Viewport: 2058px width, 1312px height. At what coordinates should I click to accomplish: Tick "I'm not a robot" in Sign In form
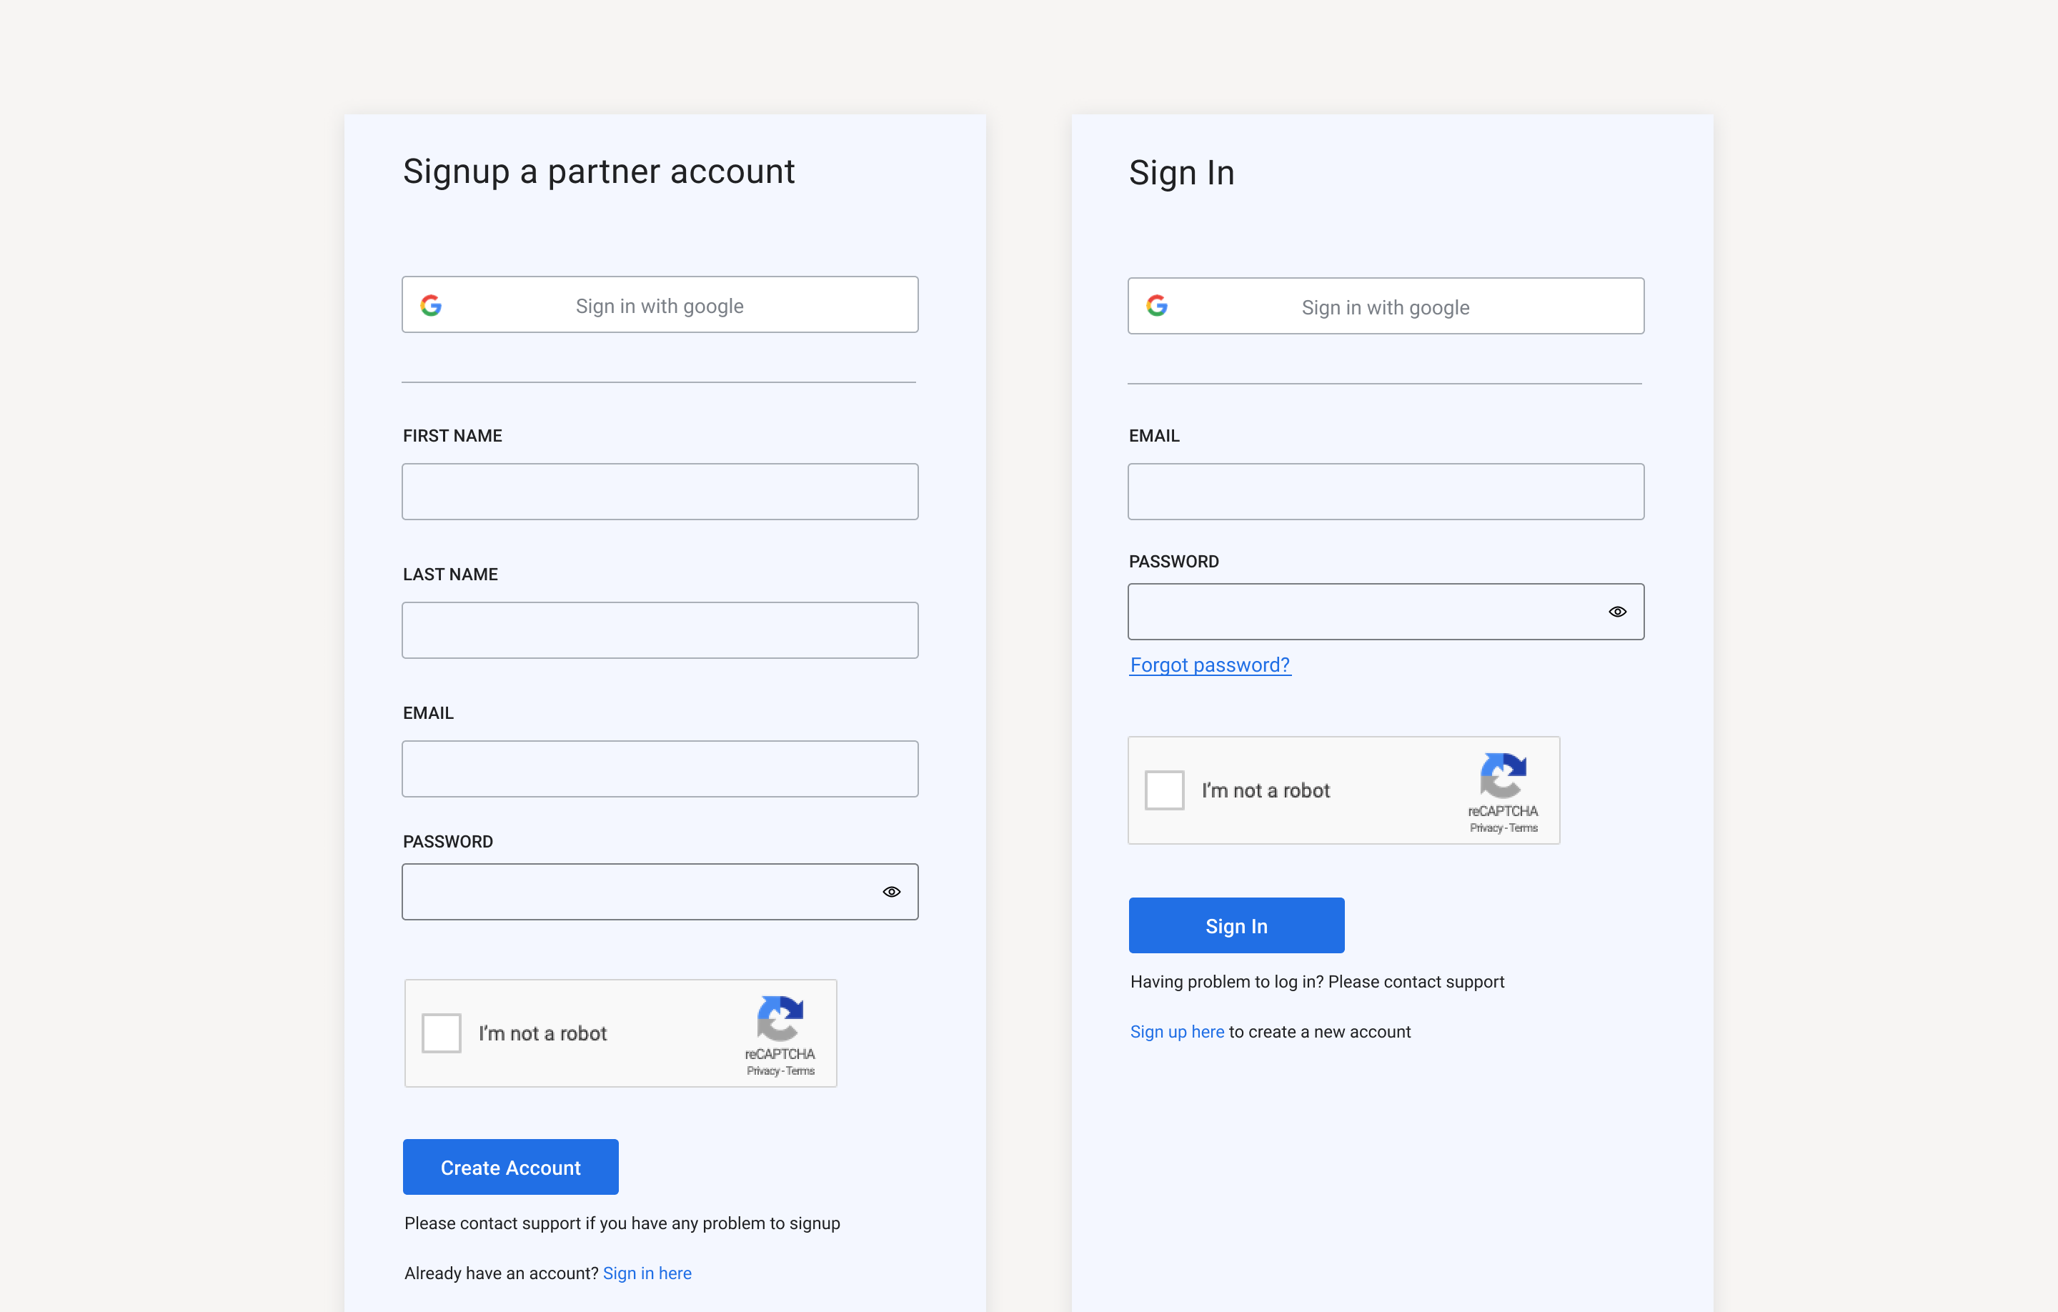(1164, 790)
